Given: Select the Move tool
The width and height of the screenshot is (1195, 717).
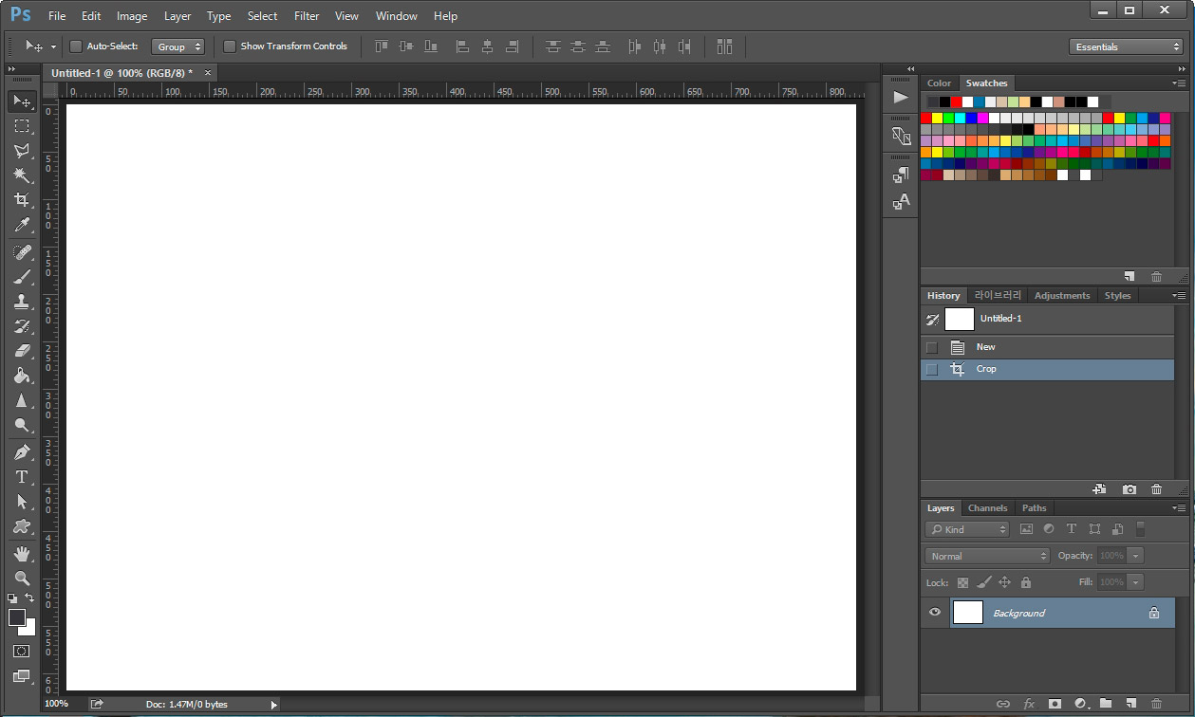Looking at the screenshot, I should [x=22, y=101].
